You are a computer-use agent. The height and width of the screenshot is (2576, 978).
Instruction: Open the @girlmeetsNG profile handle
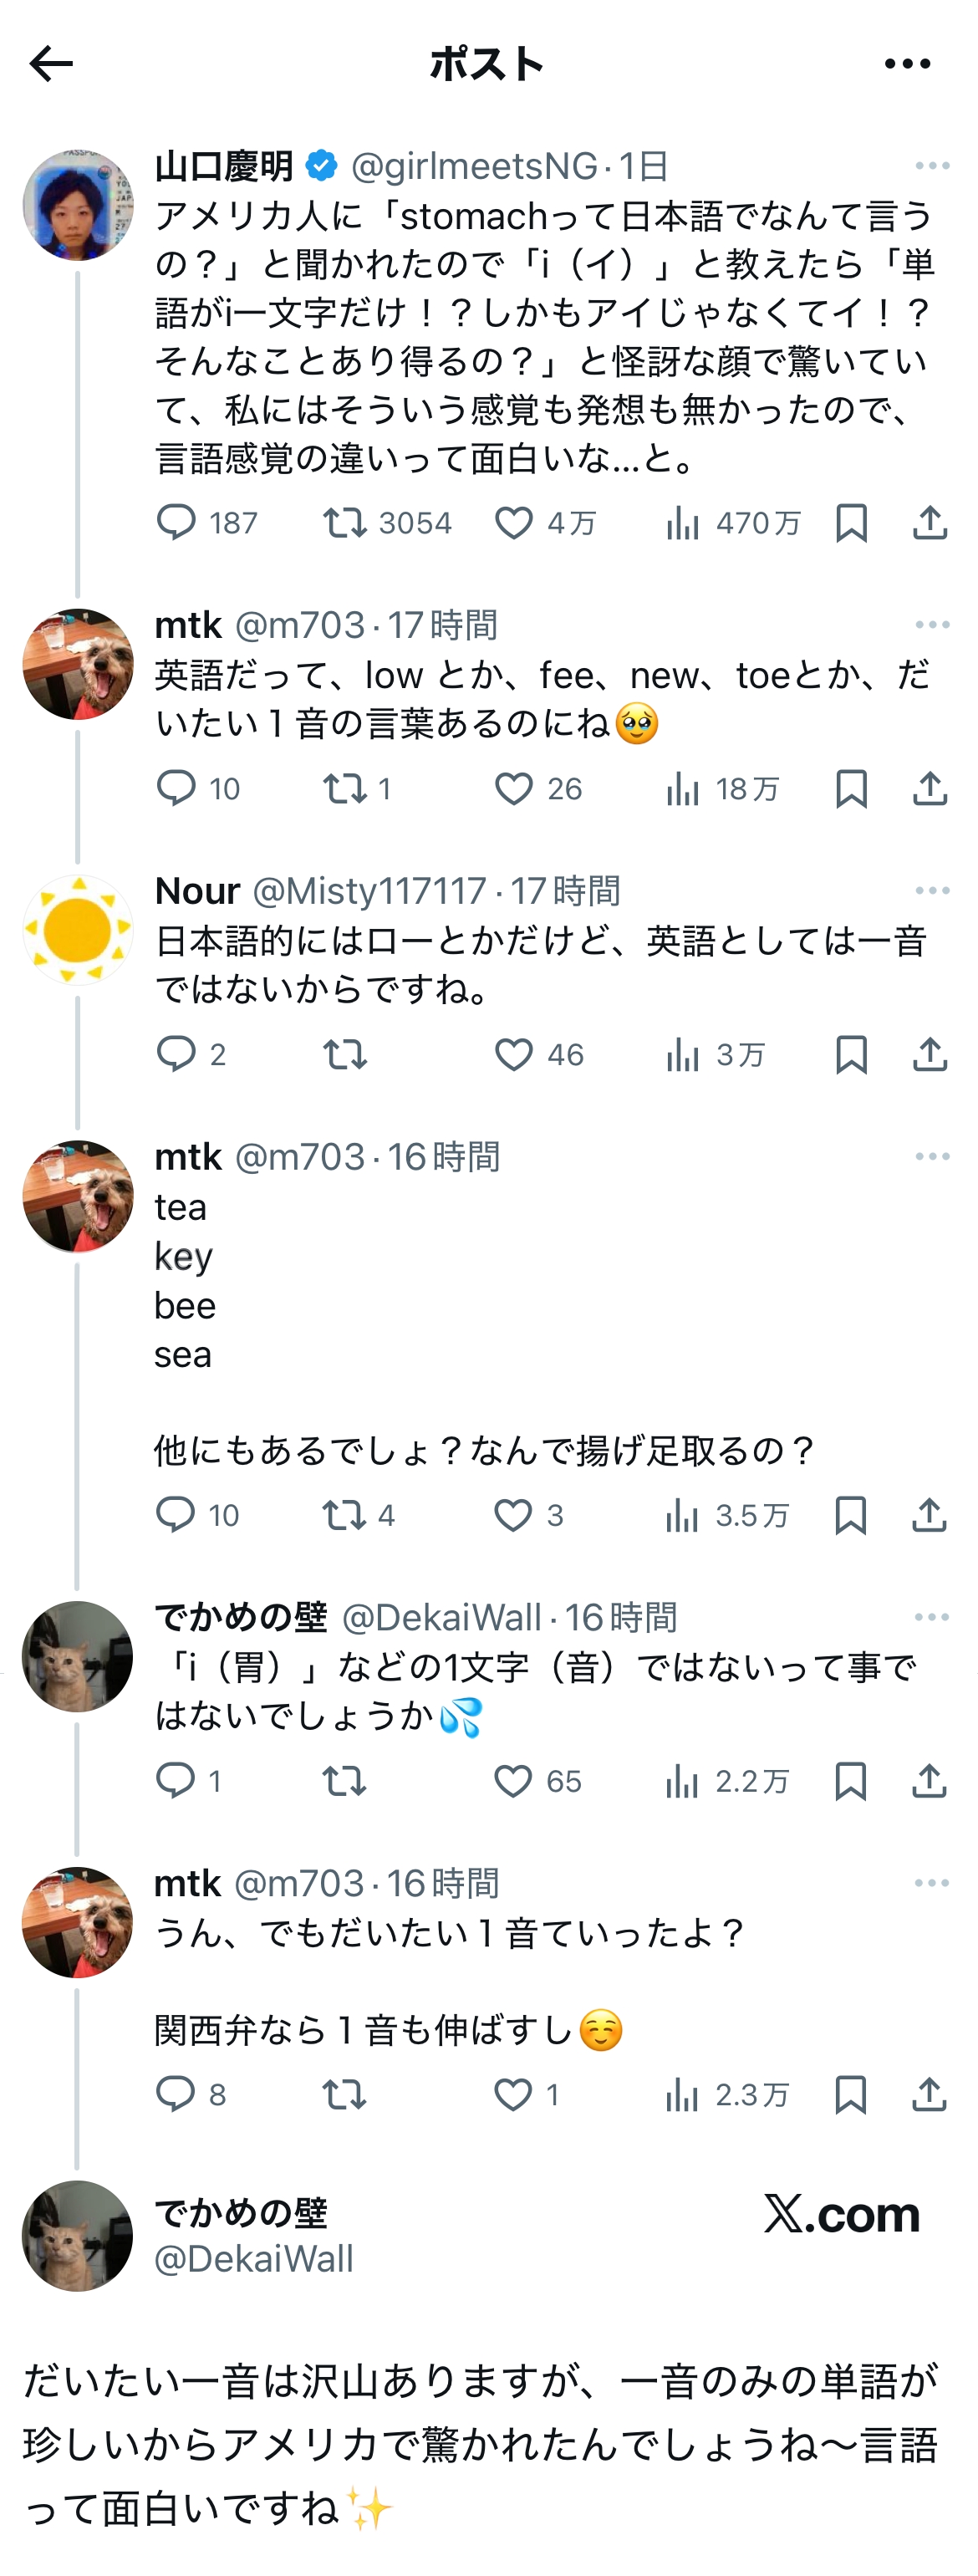pyautogui.click(x=474, y=166)
